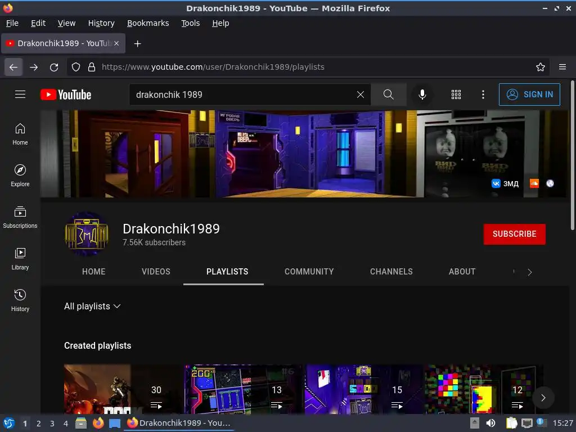Show more channel tabs with the right chevron

pos(530,272)
